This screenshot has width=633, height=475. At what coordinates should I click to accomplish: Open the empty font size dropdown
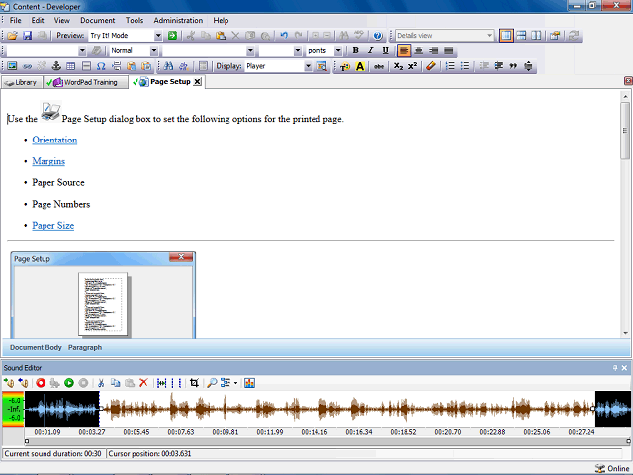click(x=298, y=50)
